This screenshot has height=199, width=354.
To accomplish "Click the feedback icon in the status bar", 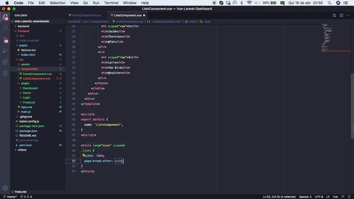I will [x=343, y=197].
